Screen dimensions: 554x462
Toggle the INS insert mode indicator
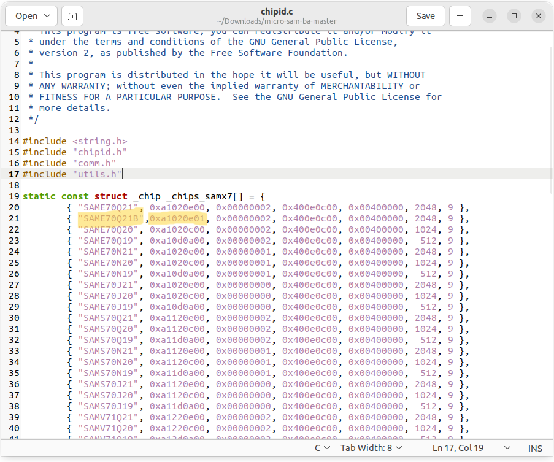coord(535,449)
